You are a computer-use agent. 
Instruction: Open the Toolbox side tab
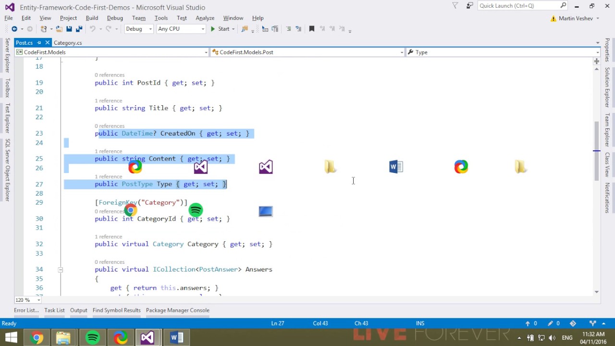pyautogui.click(x=7, y=88)
